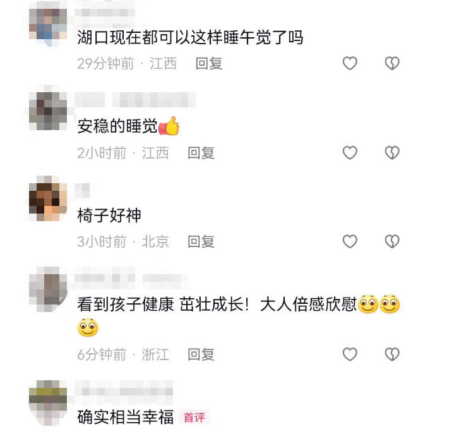This screenshot has width=459, height=434.
Task: Open avatar of 湖口 comment author
Action: click(48, 24)
